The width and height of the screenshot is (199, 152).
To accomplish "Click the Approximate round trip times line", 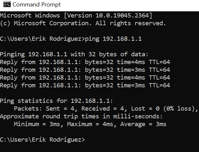I will (81, 116).
